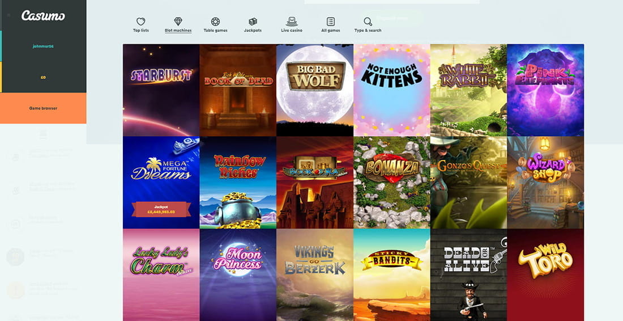Select the Sticky Bandits game
The image size is (623, 321).
coord(392,275)
